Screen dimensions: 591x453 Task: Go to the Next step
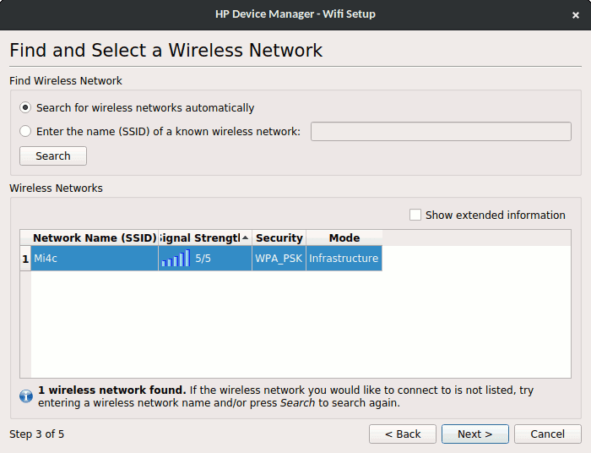click(x=474, y=434)
